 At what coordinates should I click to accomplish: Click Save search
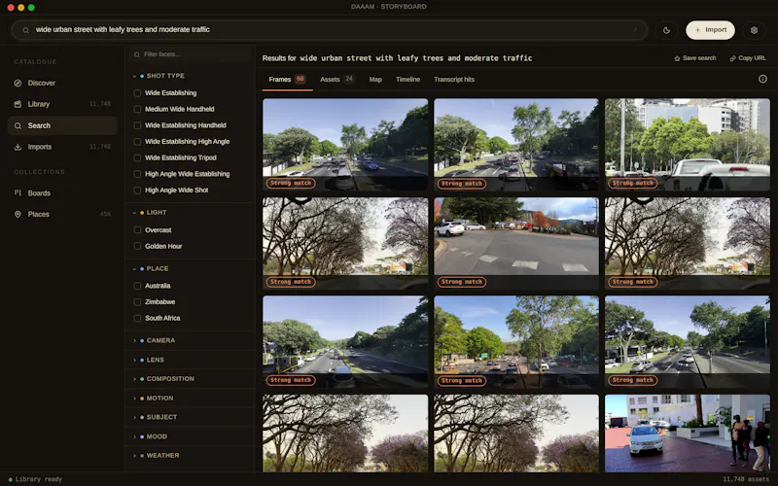pos(694,58)
